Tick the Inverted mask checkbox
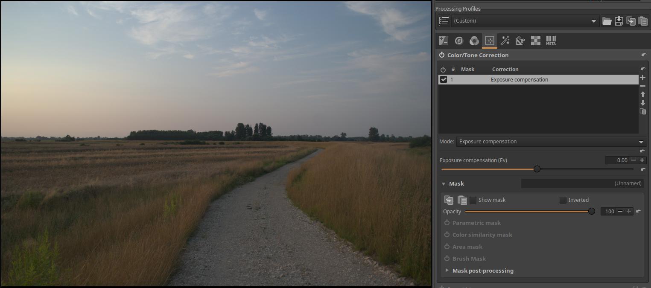 tap(563, 200)
